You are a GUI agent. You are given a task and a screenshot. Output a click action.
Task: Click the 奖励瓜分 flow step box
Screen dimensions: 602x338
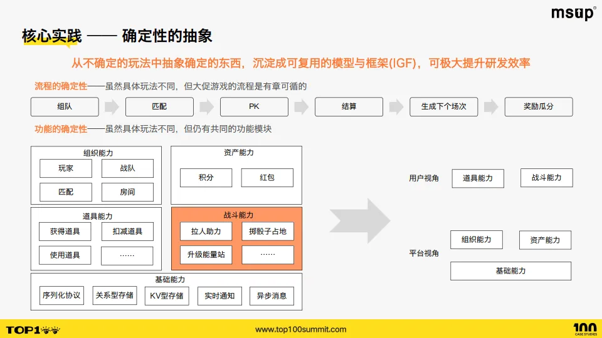(539, 106)
